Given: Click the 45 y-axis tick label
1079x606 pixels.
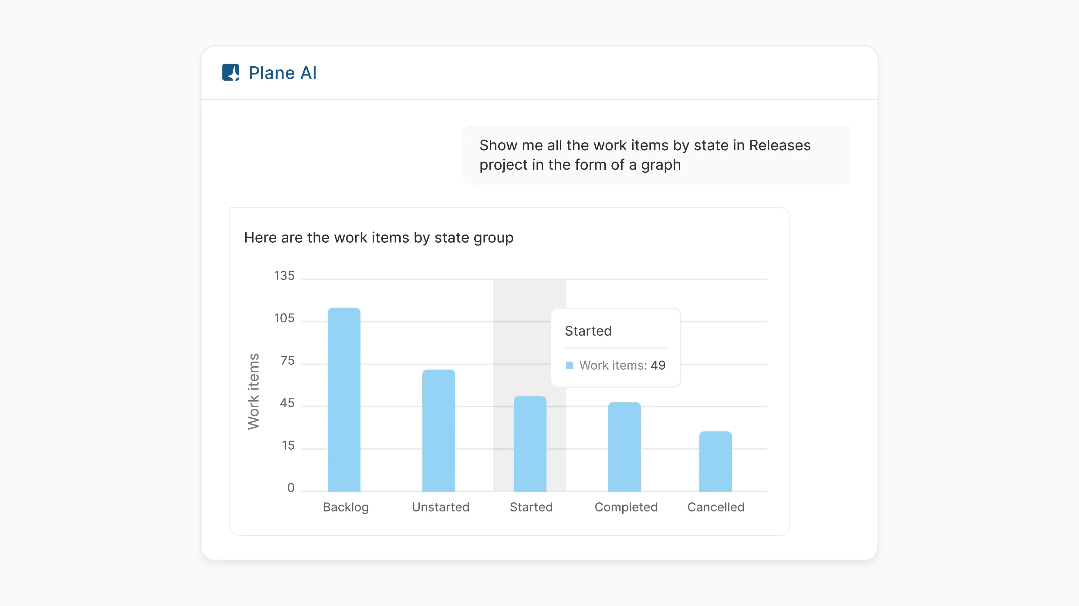Looking at the screenshot, I should pyautogui.click(x=287, y=403).
